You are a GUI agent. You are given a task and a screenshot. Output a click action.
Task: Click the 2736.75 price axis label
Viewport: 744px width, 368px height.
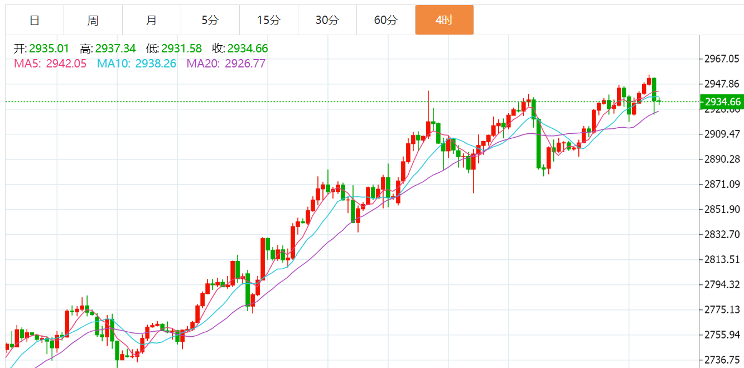[x=722, y=360]
